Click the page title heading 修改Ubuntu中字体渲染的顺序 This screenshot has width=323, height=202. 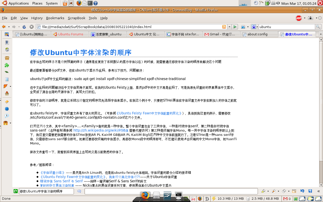pos(81,53)
